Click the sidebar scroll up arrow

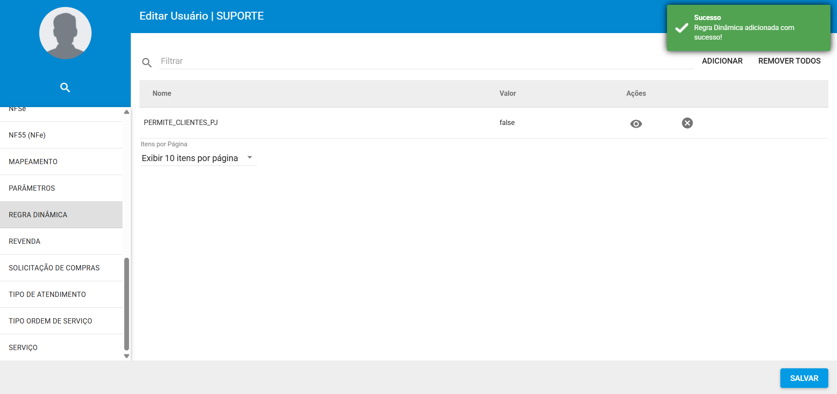(126, 112)
